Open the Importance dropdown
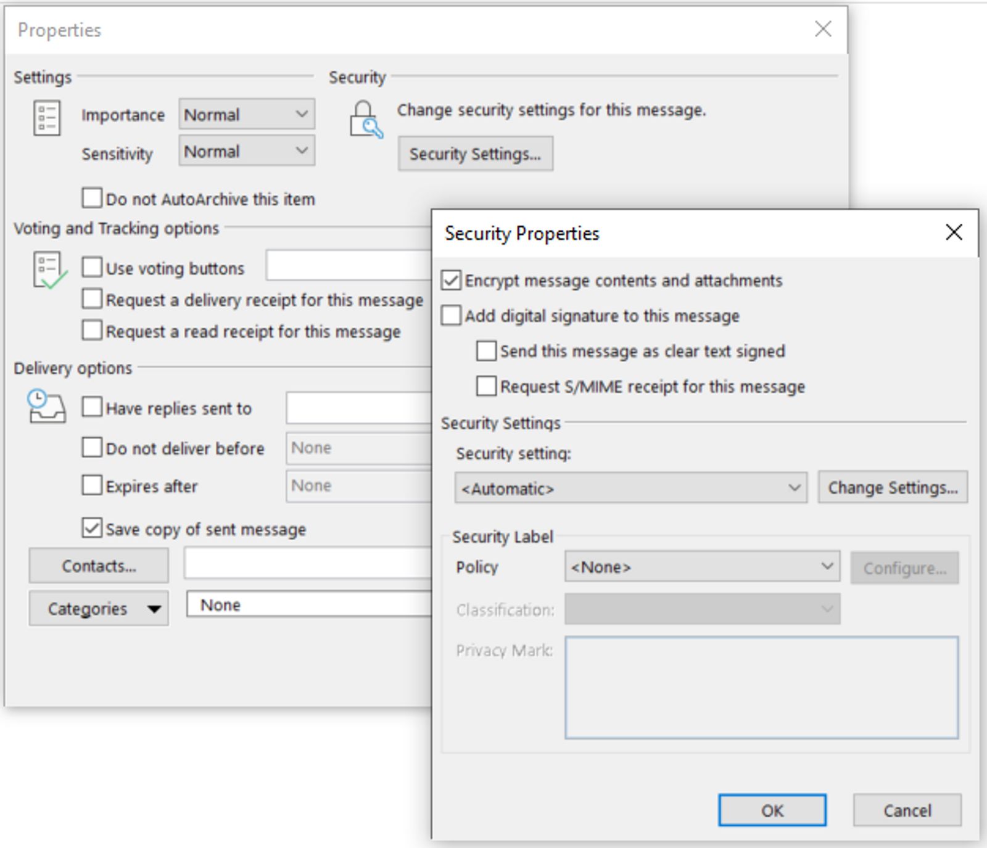This screenshot has width=987, height=848. click(x=247, y=115)
